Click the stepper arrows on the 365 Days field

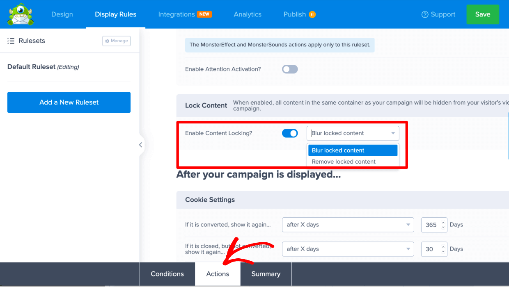[443, 225]
